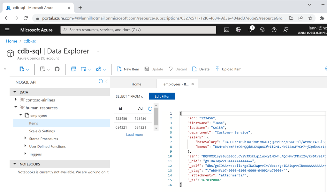This screenshot has height=192, width=327.
Task: Click Upload Item in toolbar
Action: click(228, 69)
